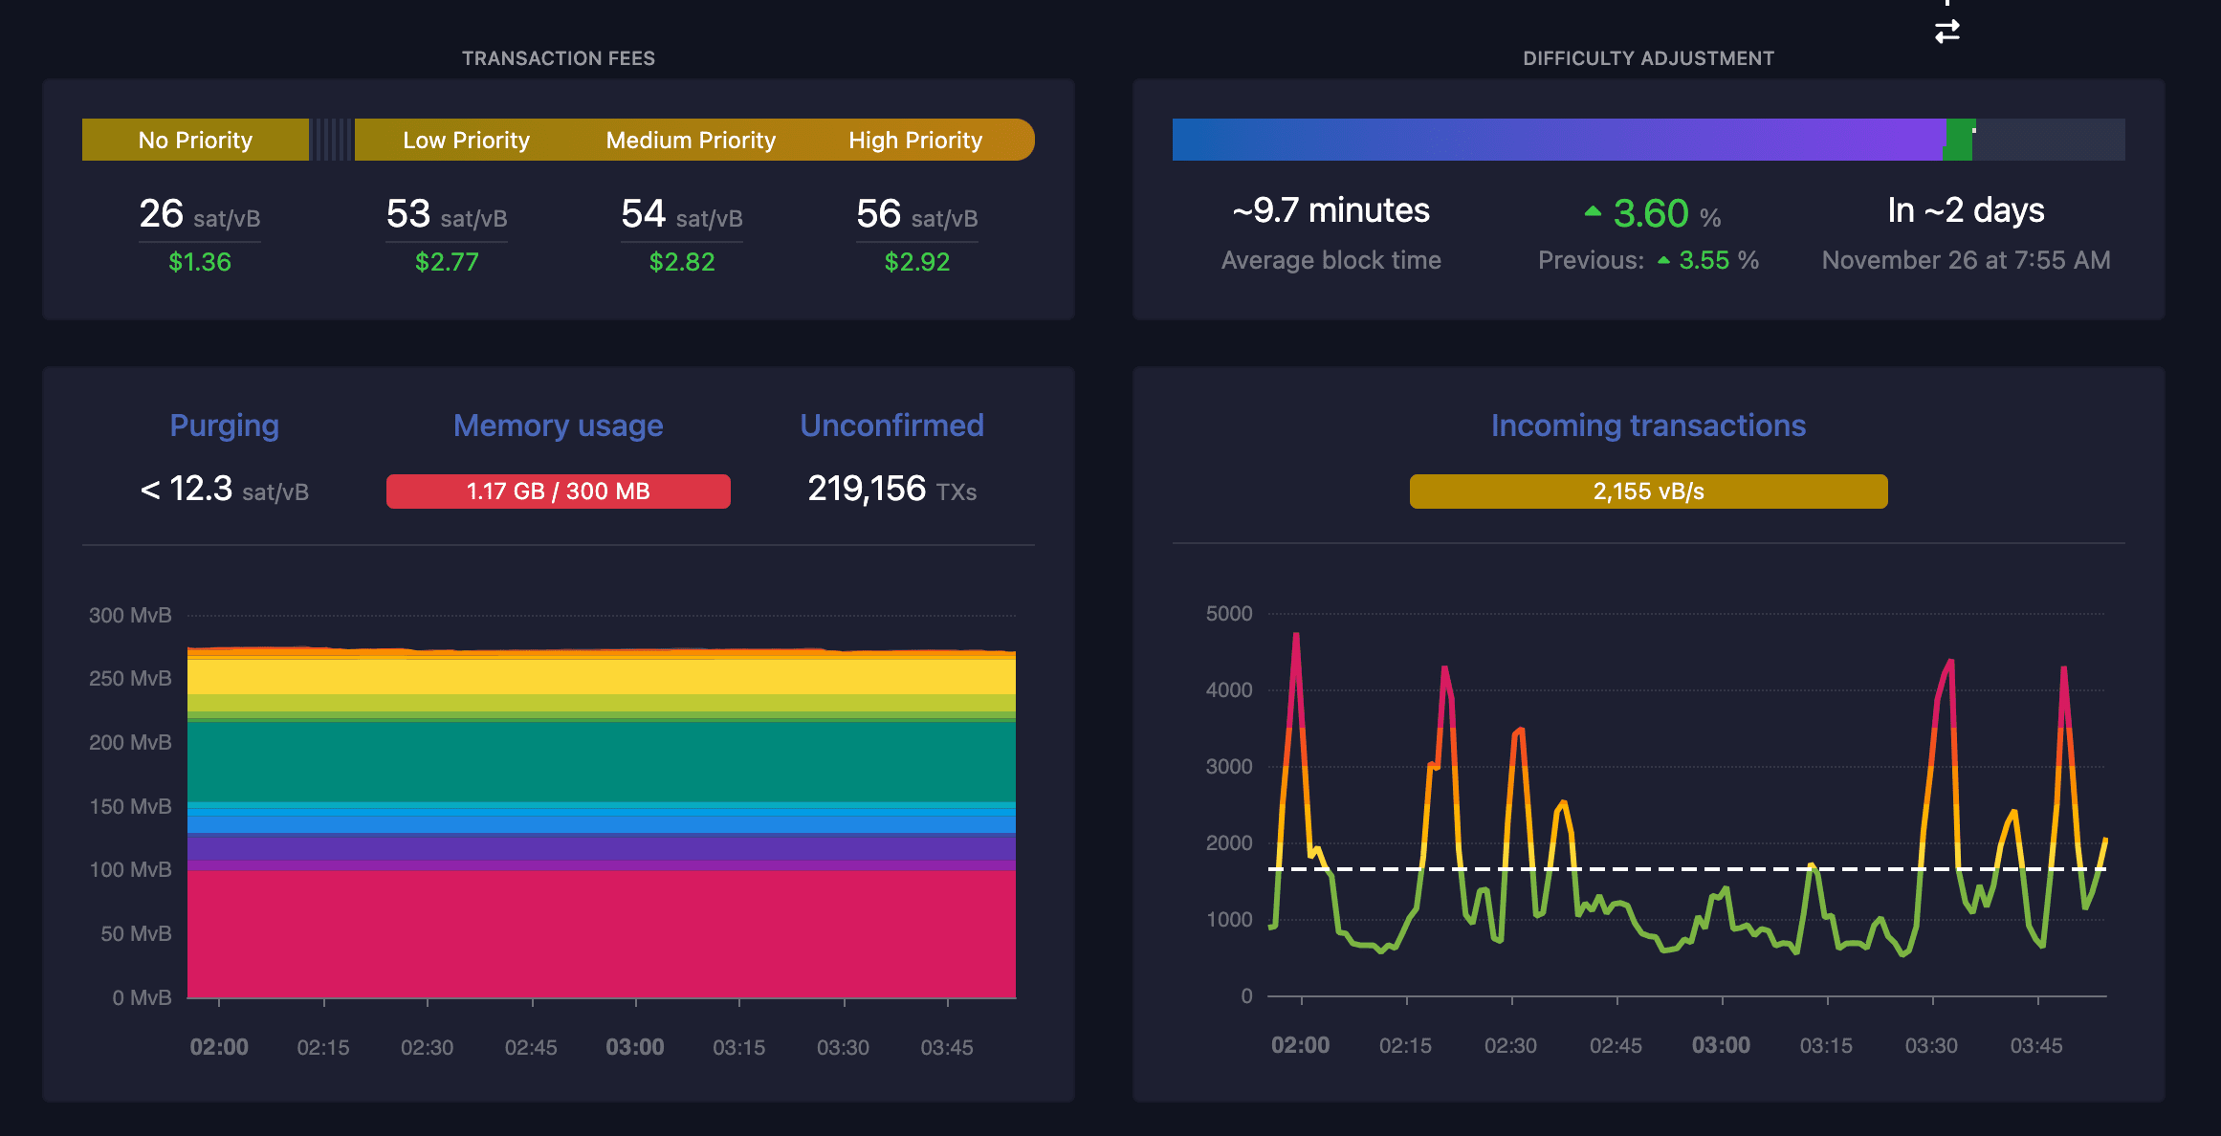Click the 53 sat/vB fee value
This screenshot has height=1136, width=2221.
pyautogui.click(x=446, y=214)
